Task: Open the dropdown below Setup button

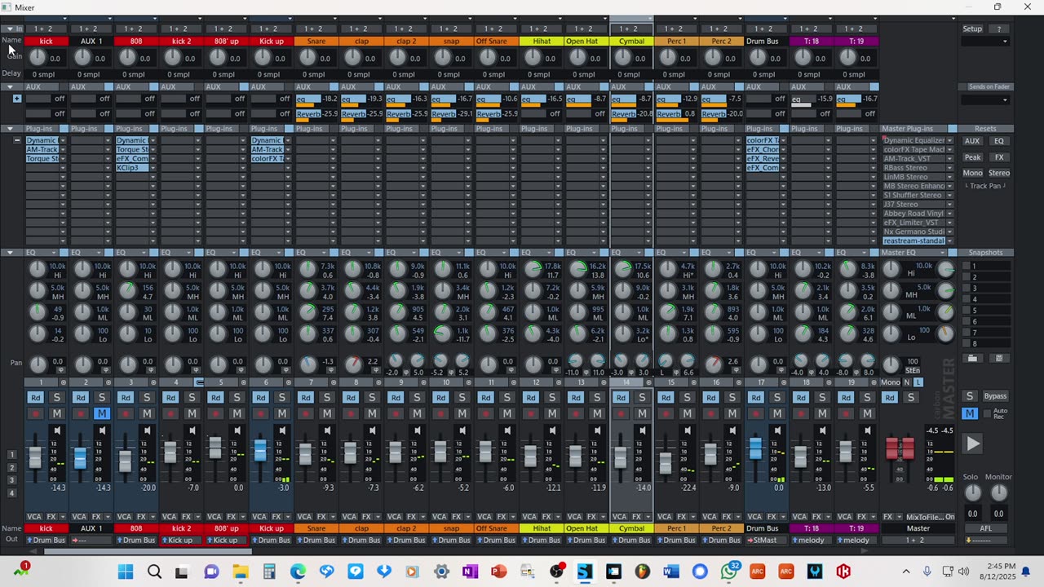Action: (985, 41)
